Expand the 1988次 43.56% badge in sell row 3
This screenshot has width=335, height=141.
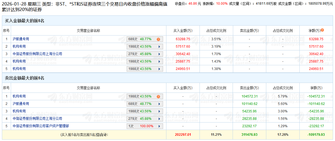coord(145,111)
